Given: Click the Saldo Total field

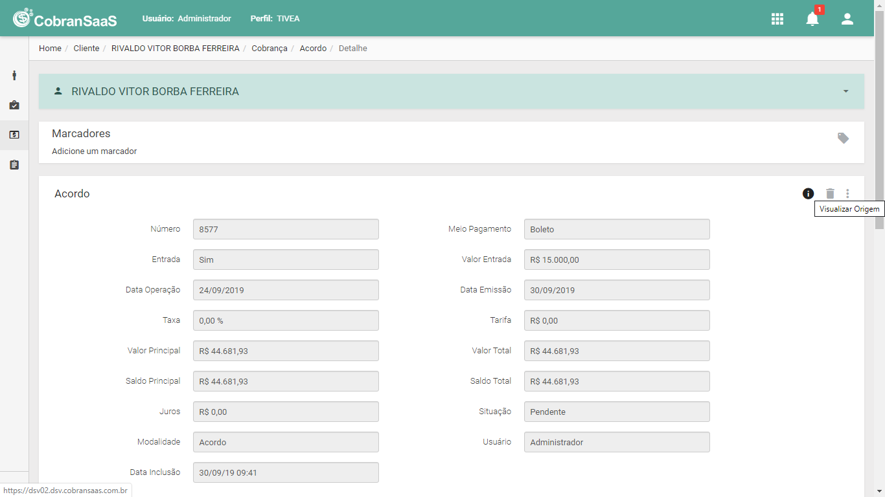Looking at the screenshot, I should point(617,381).
